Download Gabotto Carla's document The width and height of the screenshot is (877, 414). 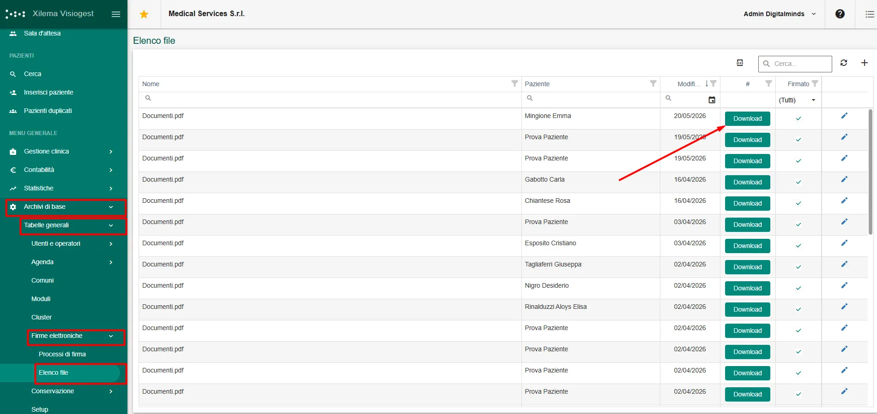[x=747, y=182]
